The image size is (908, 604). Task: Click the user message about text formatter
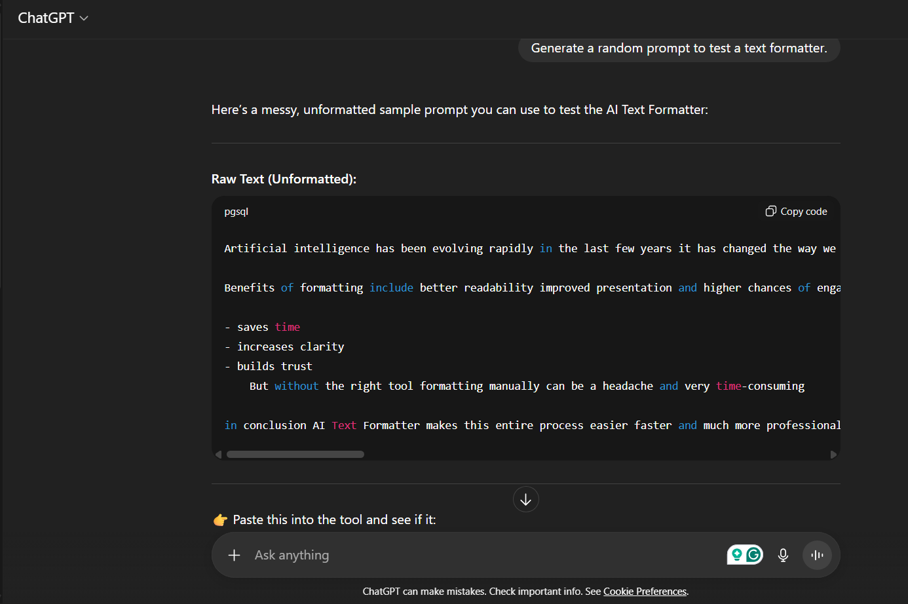679,48
